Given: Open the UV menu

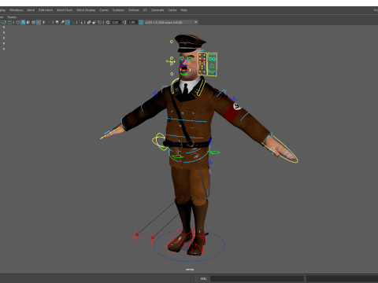Looking at the screenshot, I should point(145,10).
